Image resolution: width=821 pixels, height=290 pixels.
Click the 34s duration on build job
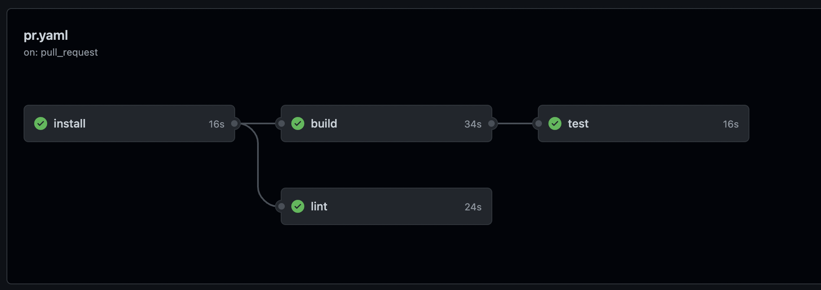(x=473, y=124)
